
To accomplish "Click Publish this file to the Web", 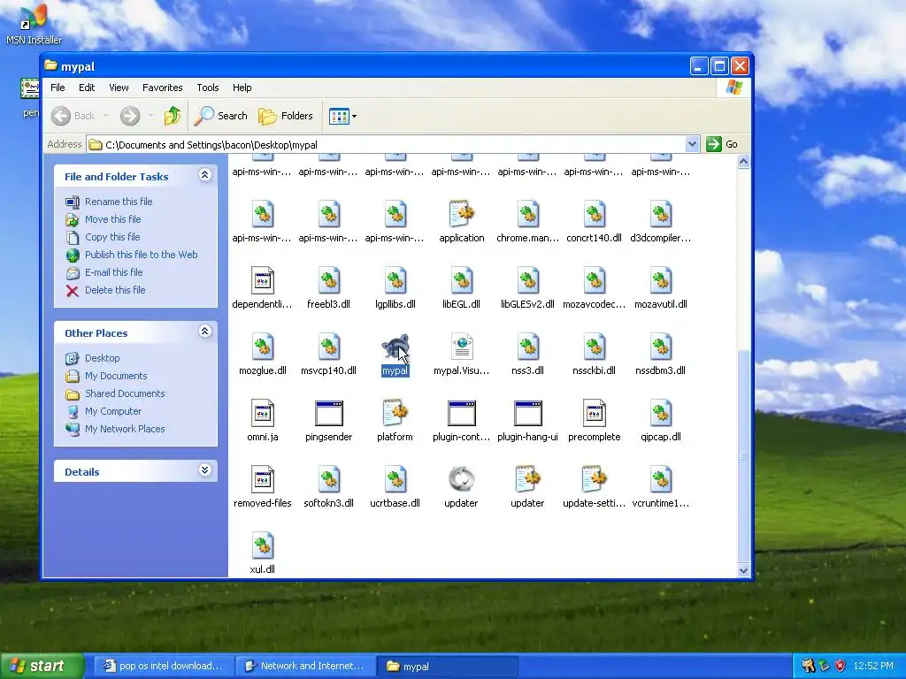I will coord(141,255).
